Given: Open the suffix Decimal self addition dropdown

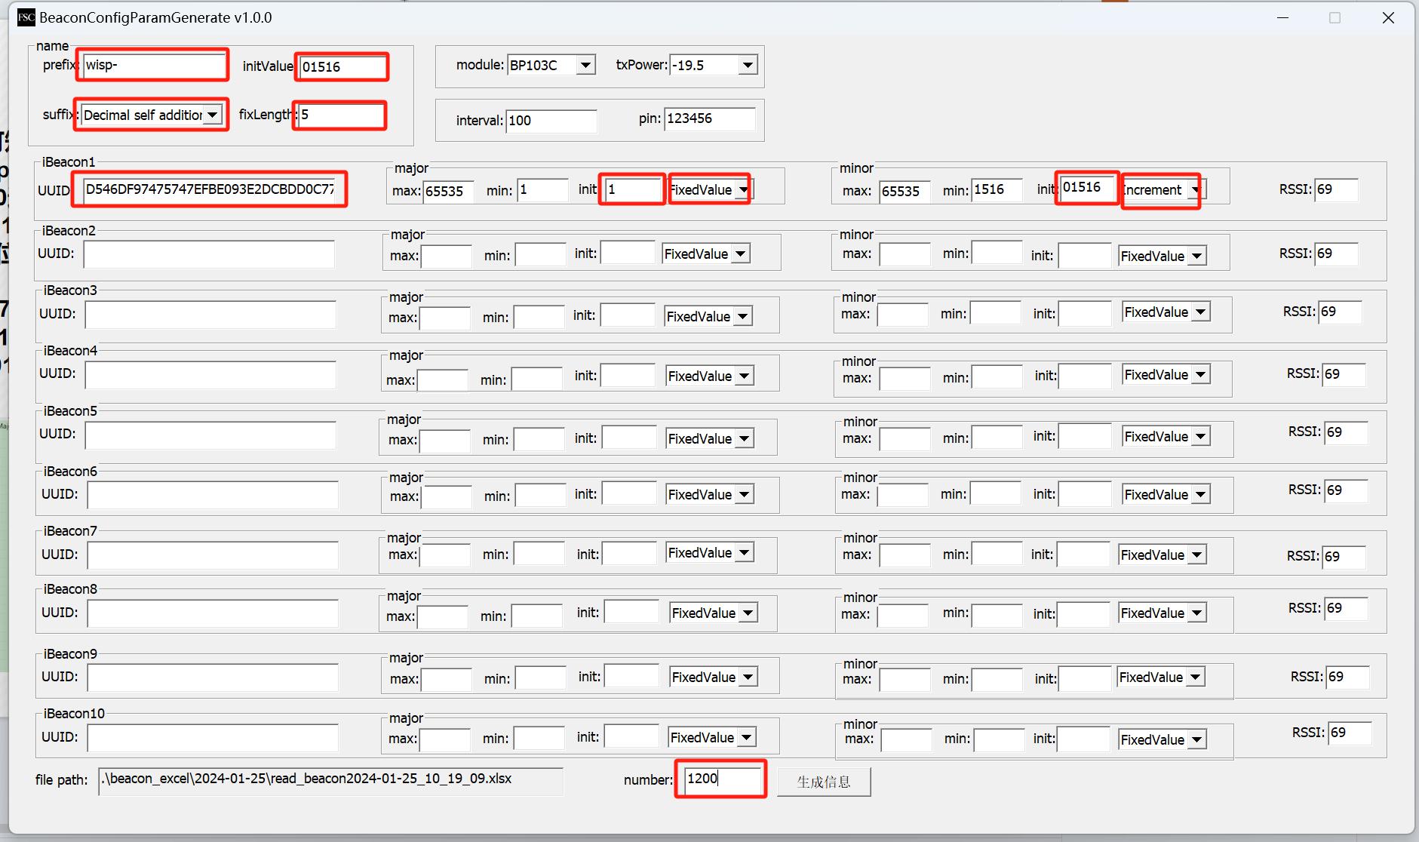Looking at the screenshot, I should tap(213, 115).
